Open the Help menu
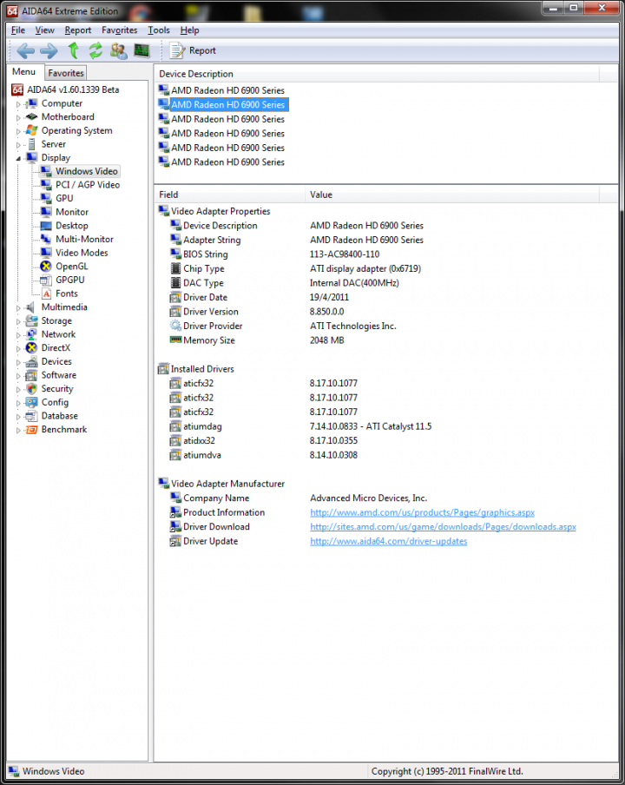The image size is (625, 785). [189, 30]
